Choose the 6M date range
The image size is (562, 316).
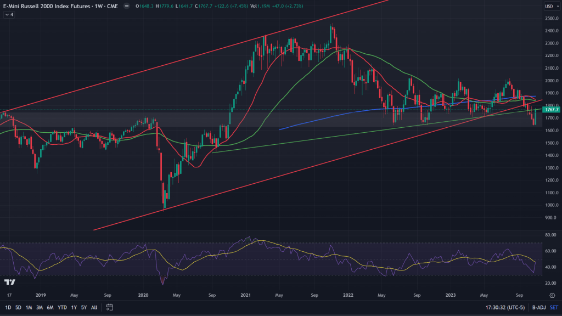[50, 307]
